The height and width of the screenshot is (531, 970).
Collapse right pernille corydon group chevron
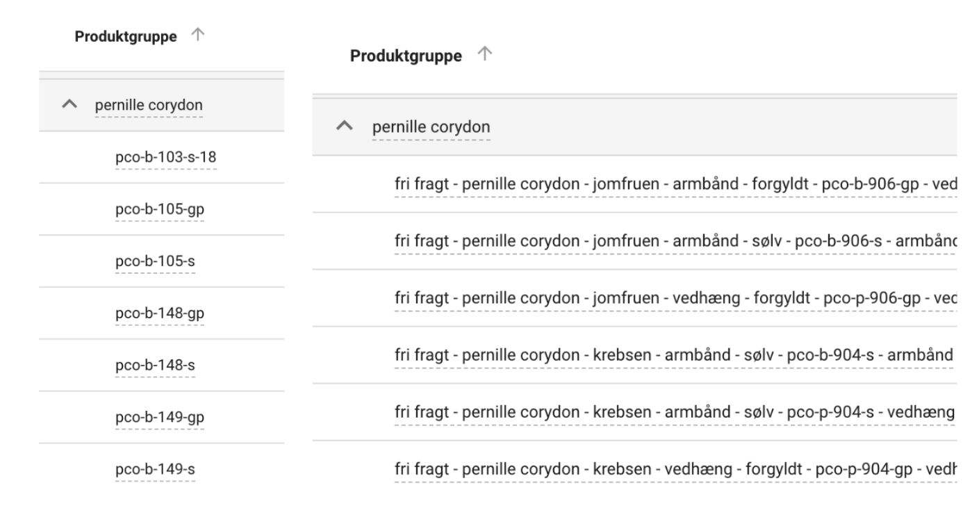pyautogui.click(x=343, y=126)
